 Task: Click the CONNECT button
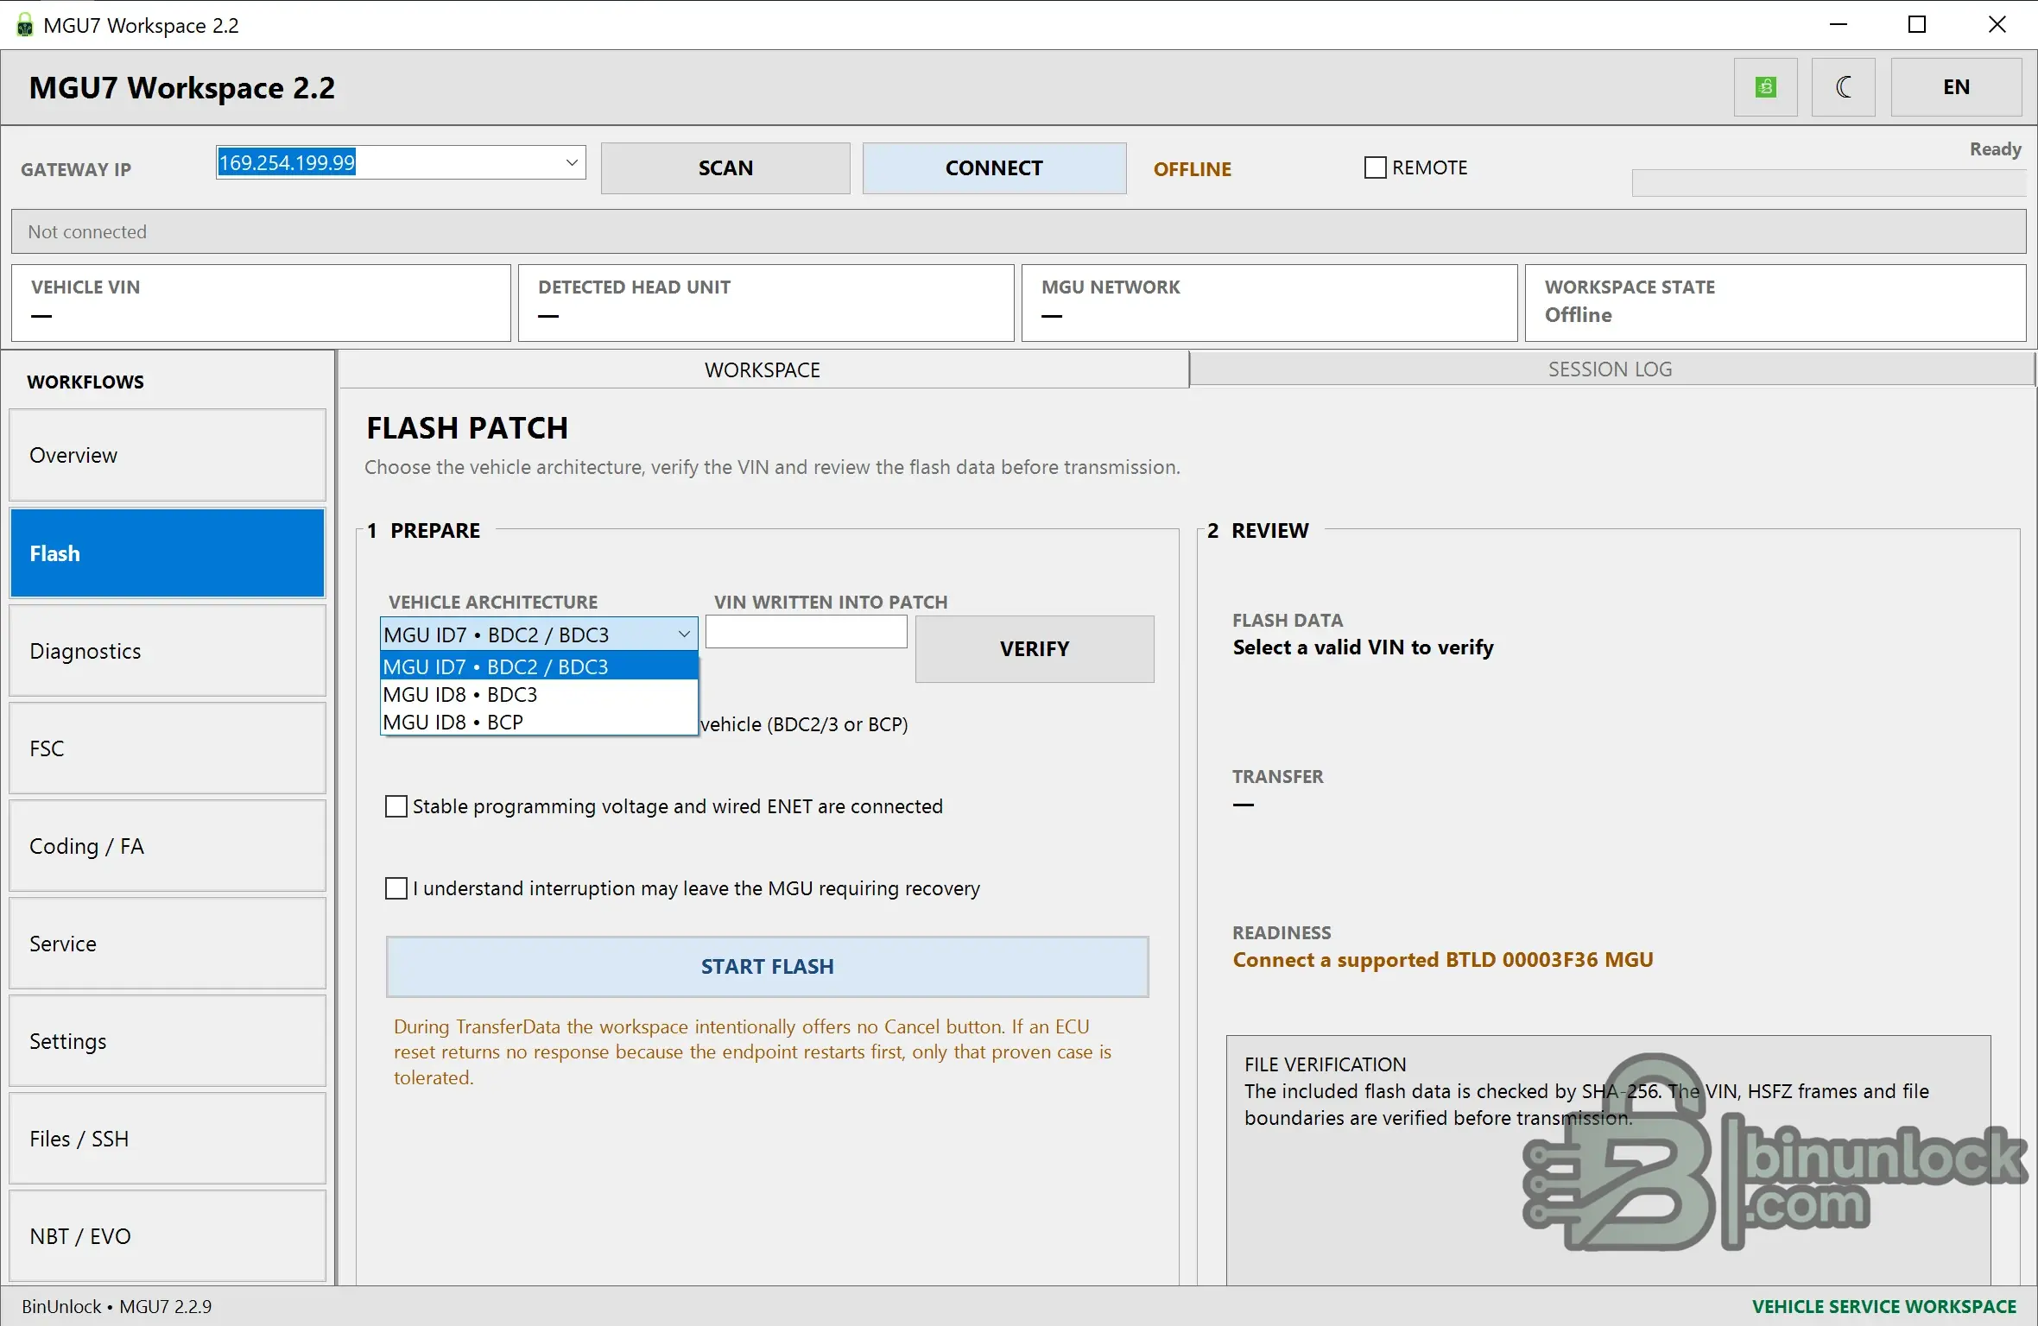pyautogui.click(x=994, y=168)
